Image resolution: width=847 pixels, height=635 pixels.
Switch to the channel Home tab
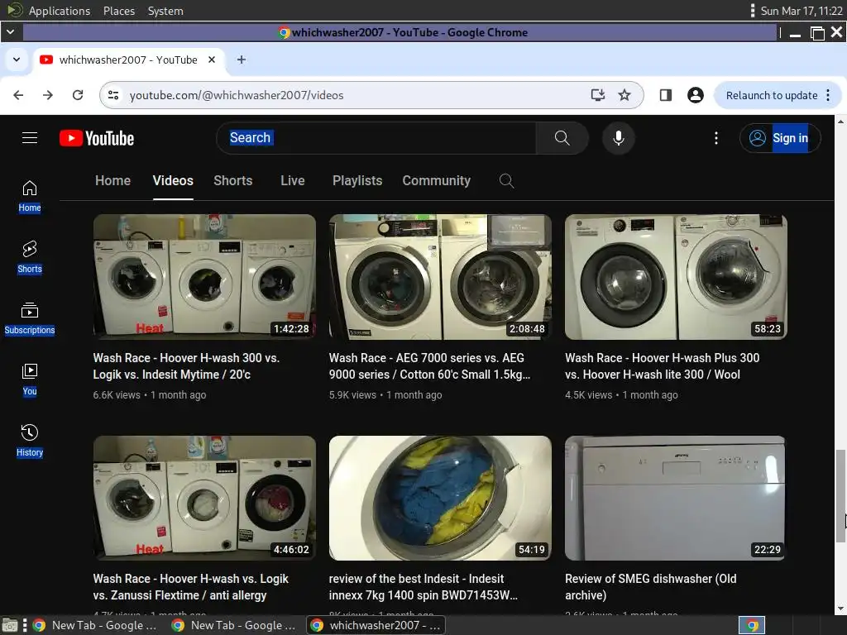click(x=112, y=181)
